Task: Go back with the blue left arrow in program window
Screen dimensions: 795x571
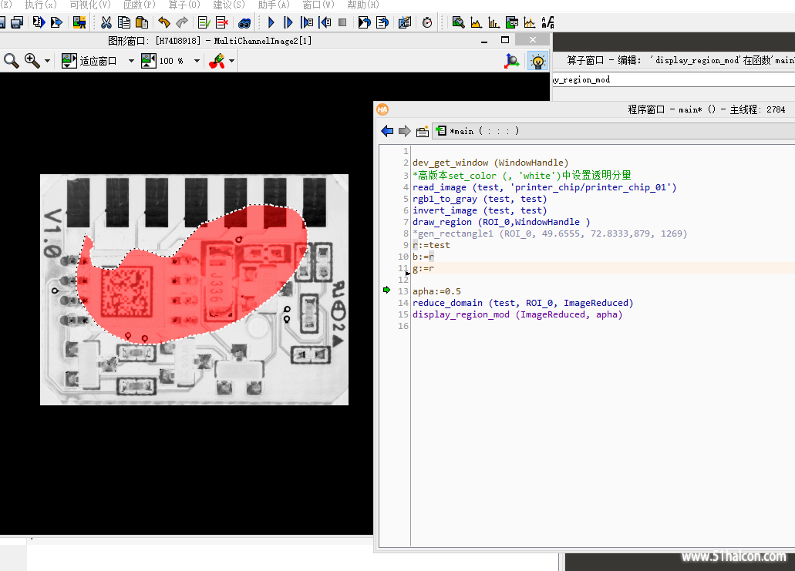Action: (x=387, y=131)
